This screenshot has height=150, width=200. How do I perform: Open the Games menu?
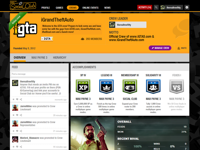[59, 7]
